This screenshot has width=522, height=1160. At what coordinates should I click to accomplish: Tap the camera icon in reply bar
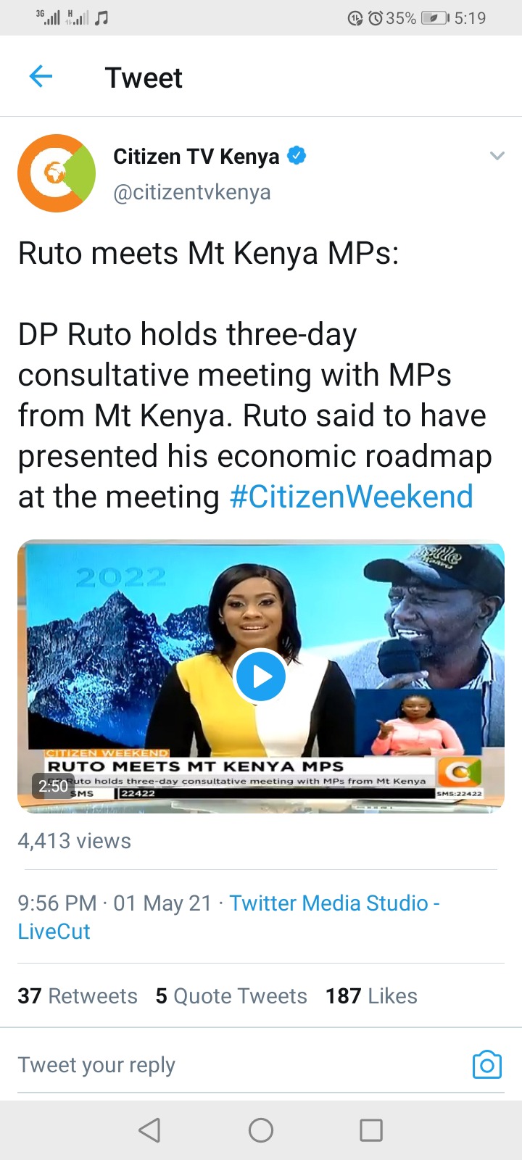click(x=486, y=1064)
